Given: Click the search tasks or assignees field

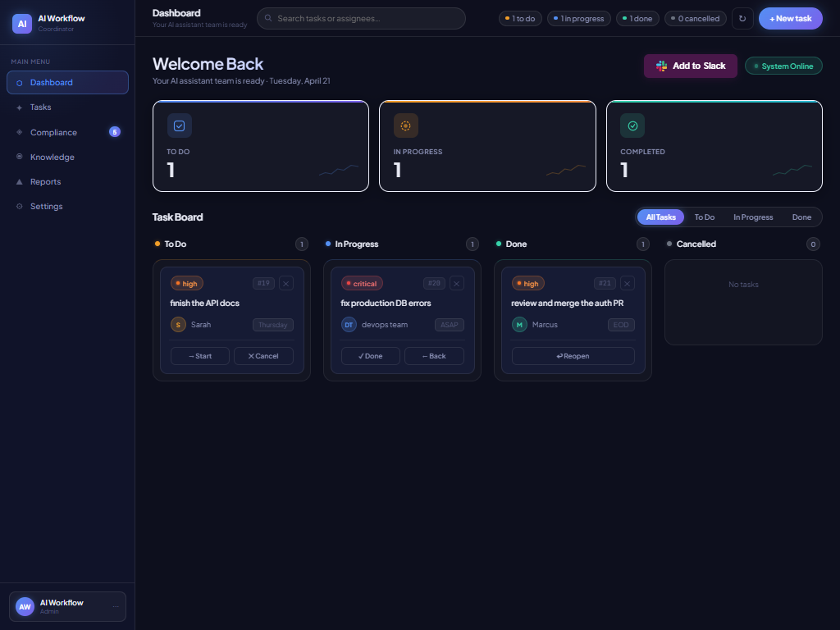Looking at the screenshot, I should click(x=361, y=18).
